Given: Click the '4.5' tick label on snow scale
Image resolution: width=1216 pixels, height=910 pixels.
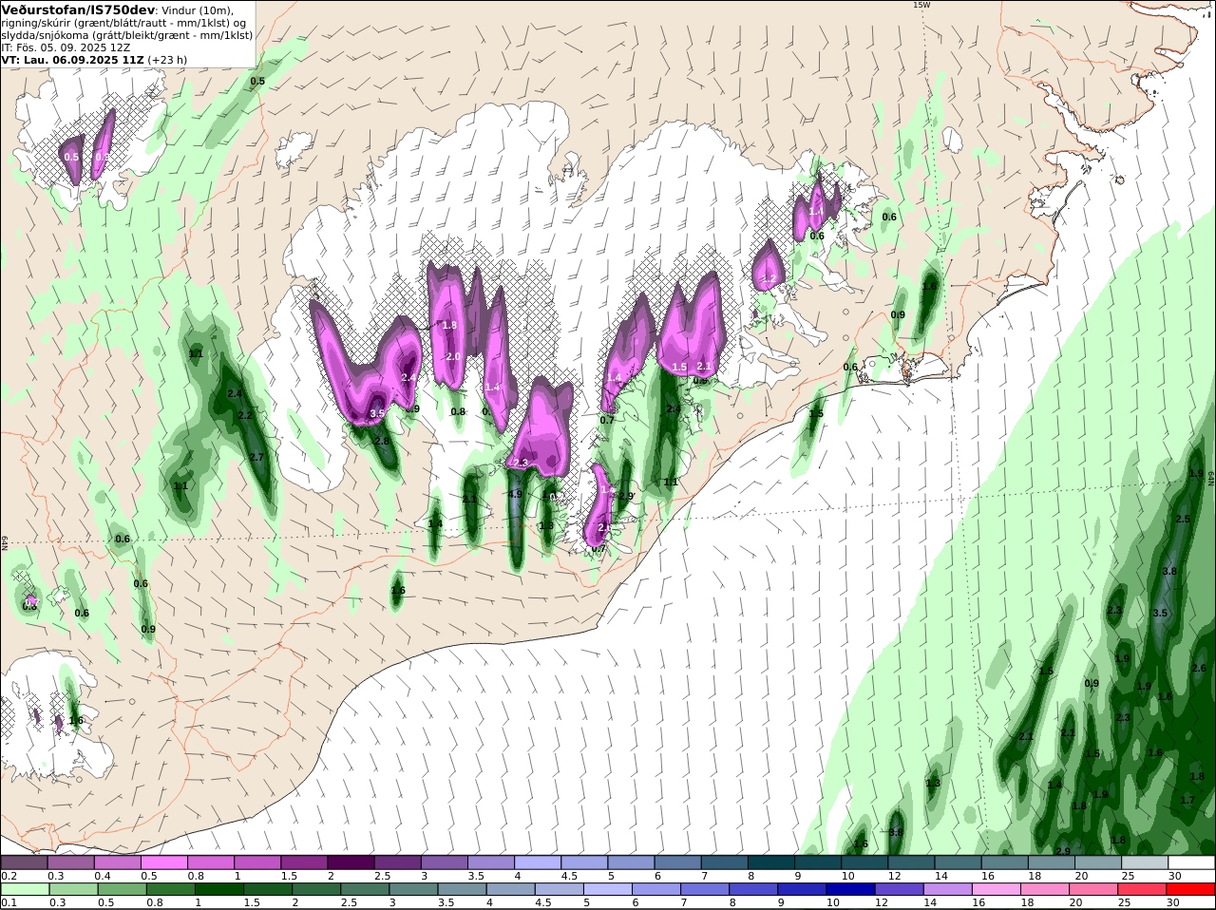Looking at the screenshot, I should click(569, 875).
